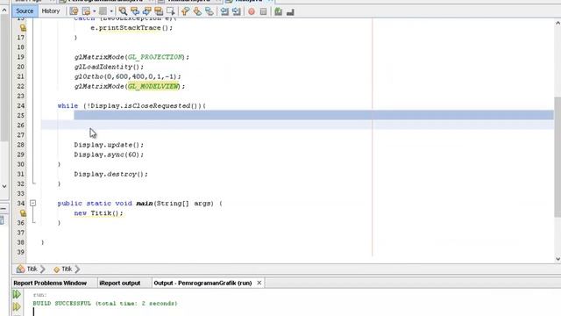This screenshot has width=561, height=316.
Task: Jump to Last Edit location icon
Action: 74,11
